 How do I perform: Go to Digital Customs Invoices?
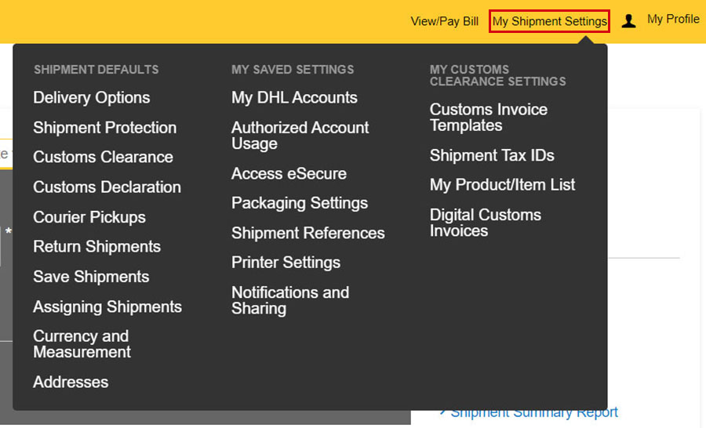point(486,223)
